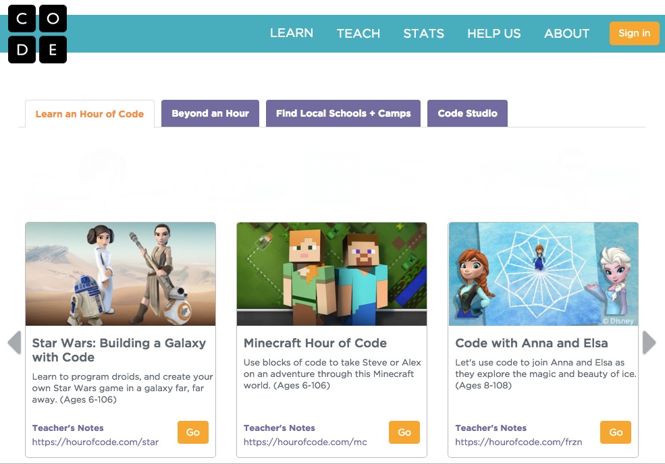This screenshot has width=665, height=464.
Task: Open the Minecraft Steve and Alex thumbnail
Action: [x=331, y=274]
